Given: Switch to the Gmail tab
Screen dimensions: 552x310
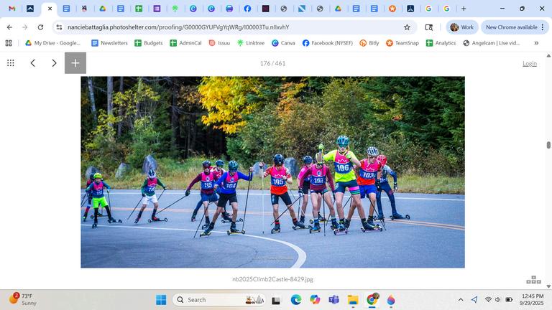Looking at the screenshot, I should (x=12, y=9).
